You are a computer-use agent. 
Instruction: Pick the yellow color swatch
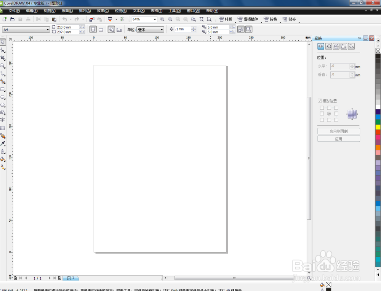(x=378, y=127)
